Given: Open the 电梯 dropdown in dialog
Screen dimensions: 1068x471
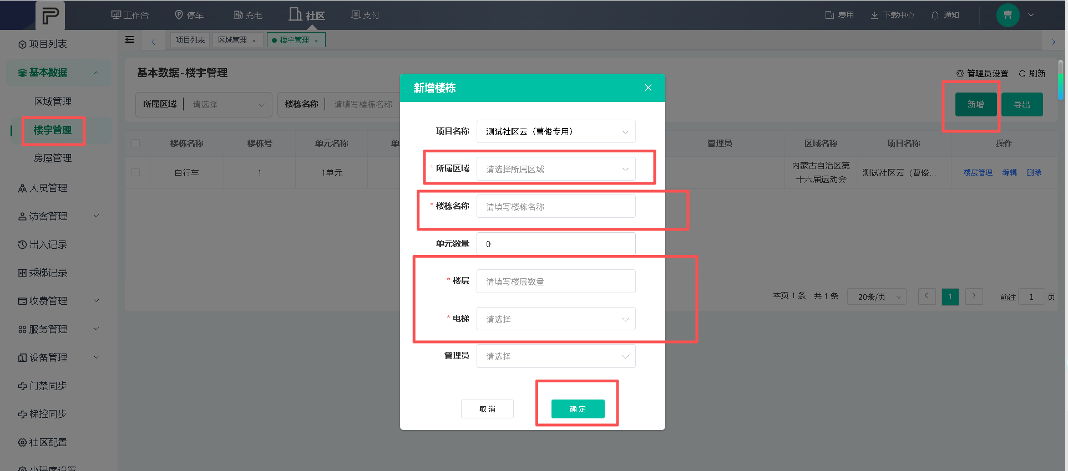Looking at the screenshot, I should (x=556, y=319).
